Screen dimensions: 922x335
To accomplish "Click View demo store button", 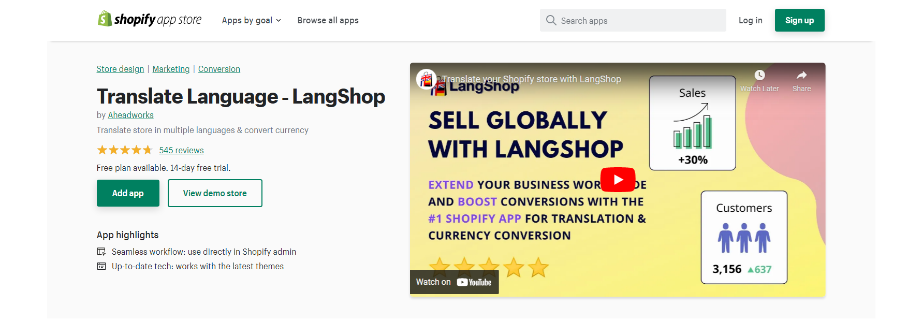I will tap(215, 193).
